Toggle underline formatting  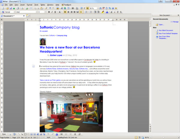[x=55, y=12]
